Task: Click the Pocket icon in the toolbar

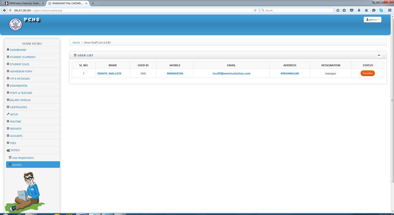Action: point(351,11)
